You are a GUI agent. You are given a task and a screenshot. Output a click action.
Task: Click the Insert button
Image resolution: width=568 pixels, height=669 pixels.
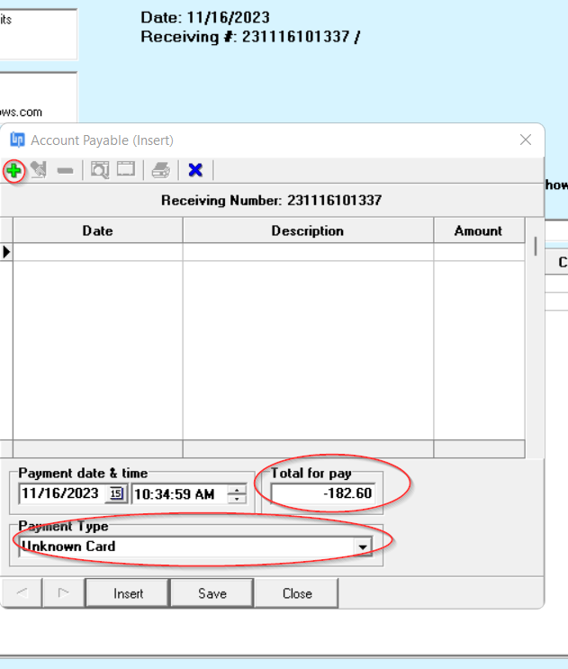coord(128,593)
